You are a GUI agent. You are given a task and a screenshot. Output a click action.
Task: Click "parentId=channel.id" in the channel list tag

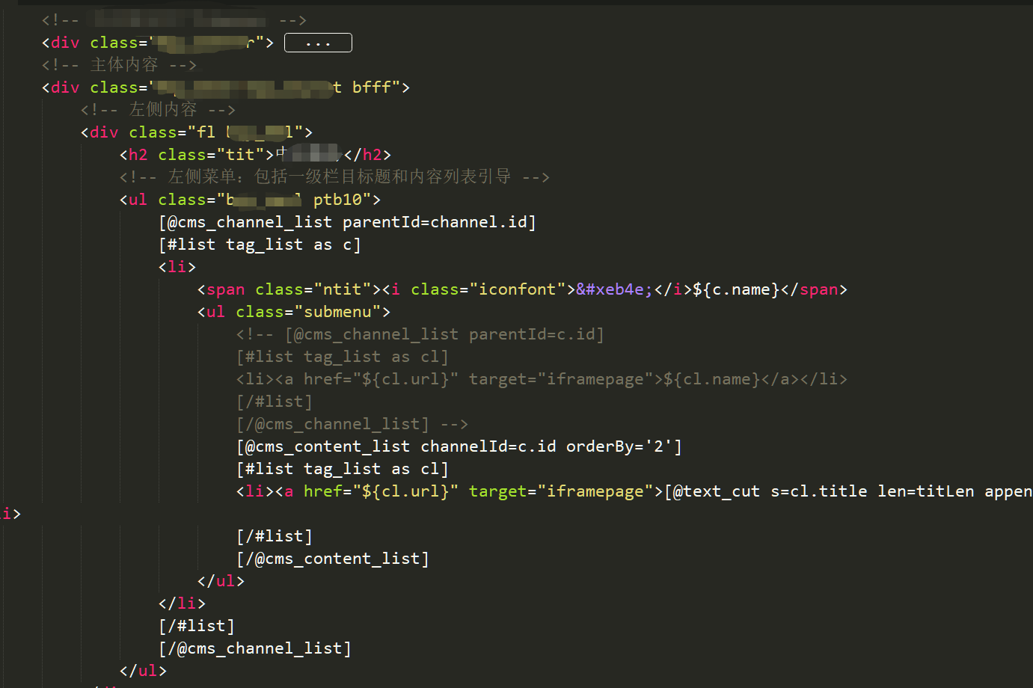435,222
